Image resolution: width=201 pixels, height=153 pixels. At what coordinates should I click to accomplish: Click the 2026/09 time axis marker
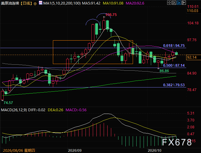pos(75,151)
